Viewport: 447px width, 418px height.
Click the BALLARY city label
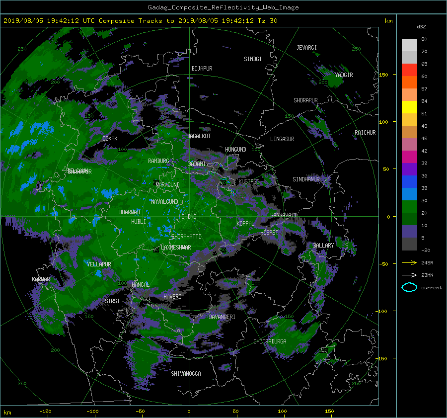tap(323, 246)
